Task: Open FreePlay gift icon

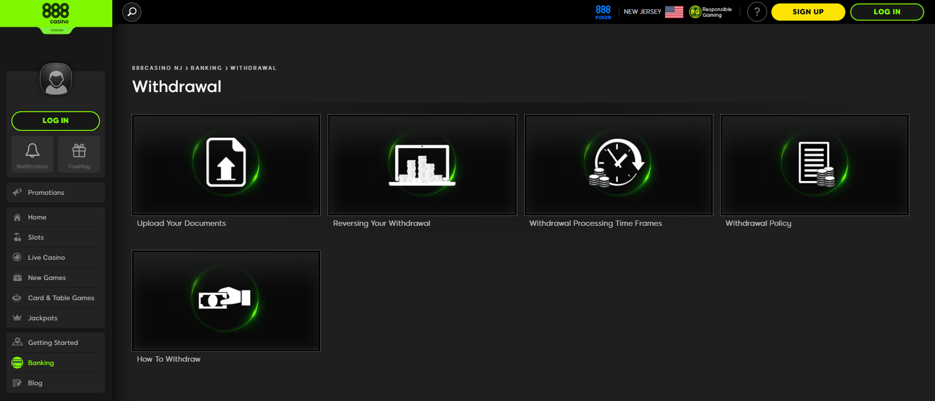Action: [79, 151]
